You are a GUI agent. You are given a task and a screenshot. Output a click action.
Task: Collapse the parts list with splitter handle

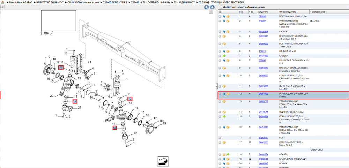pos(217,86)
